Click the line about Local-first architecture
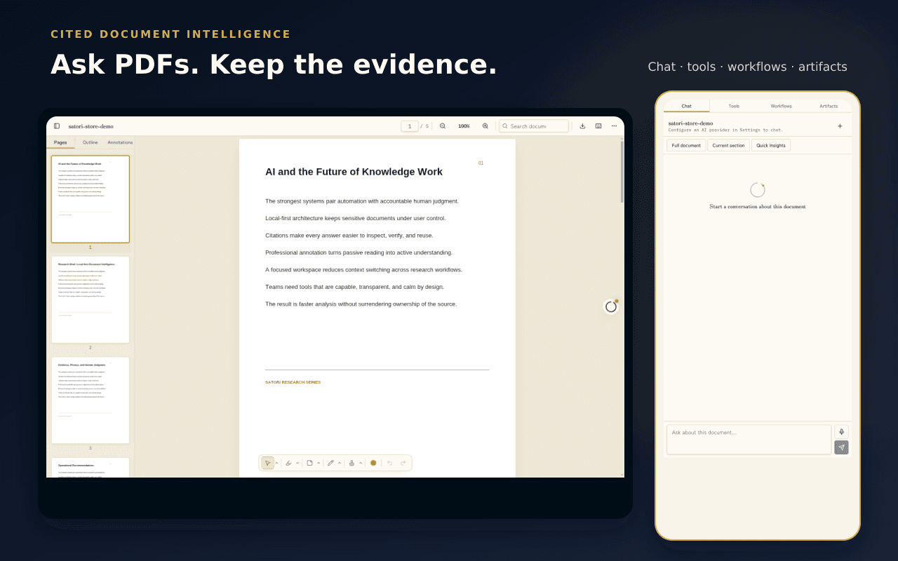 pos(355,218)
